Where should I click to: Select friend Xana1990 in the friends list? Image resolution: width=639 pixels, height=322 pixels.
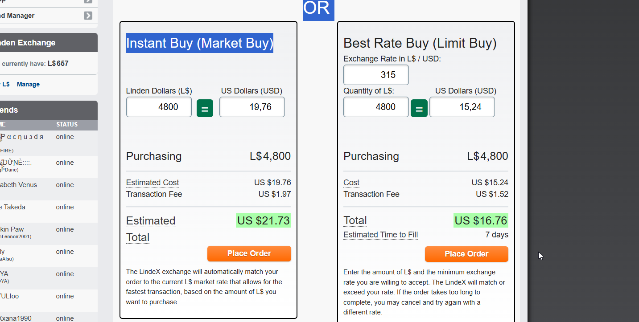coord(16,318)
